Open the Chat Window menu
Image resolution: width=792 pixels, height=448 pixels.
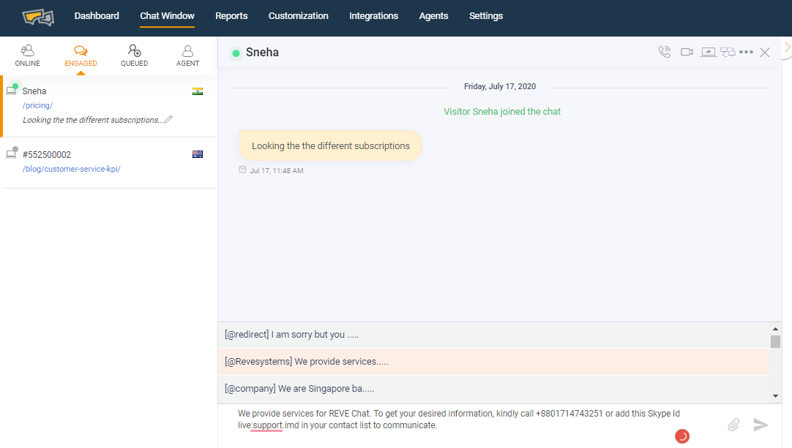click(167, 16)
